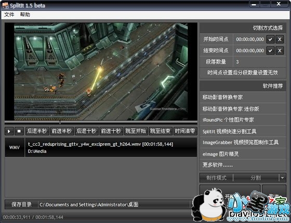291x223 pixels.
Task: Close the SplitIt window
Action: point(279,4)
